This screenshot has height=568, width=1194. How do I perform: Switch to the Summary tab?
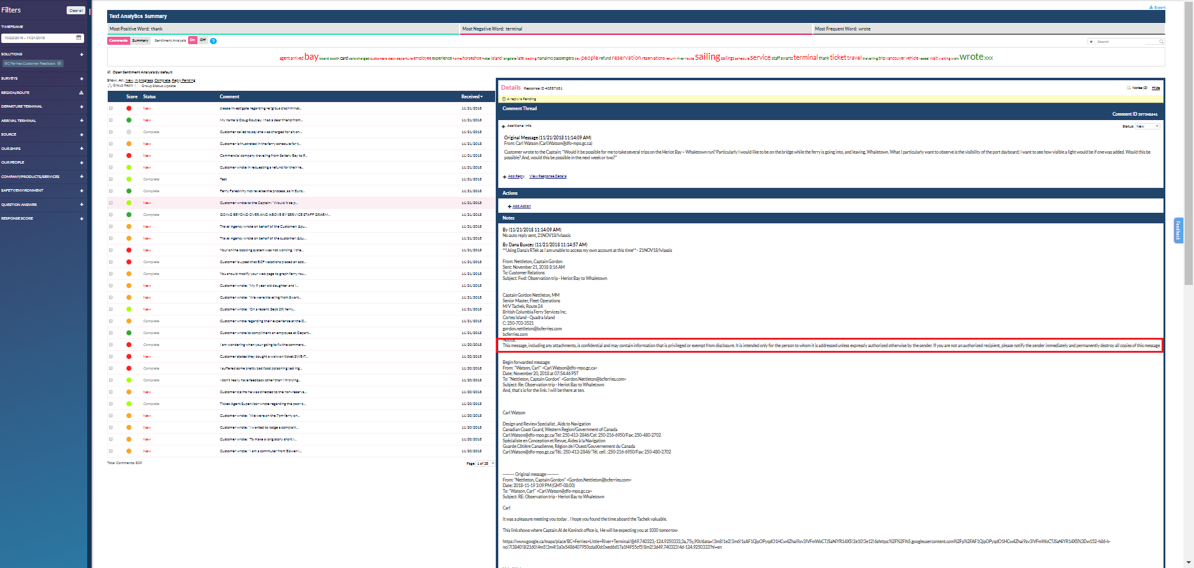pos(140,40)
